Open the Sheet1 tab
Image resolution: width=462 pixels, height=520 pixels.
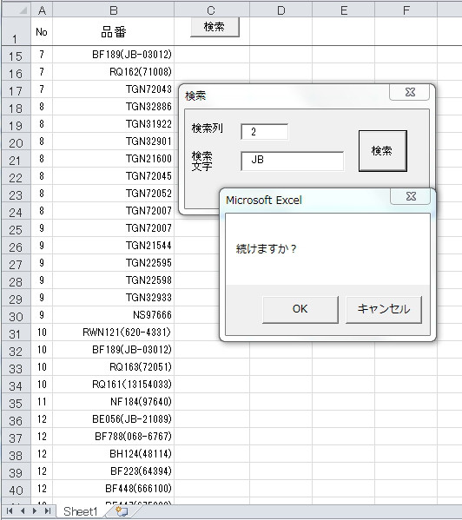coord(80,511)
